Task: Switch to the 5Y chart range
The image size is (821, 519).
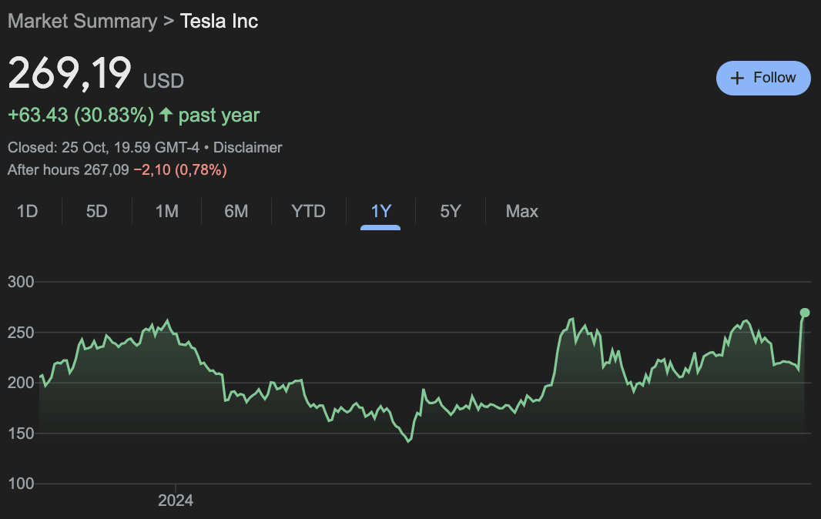Action: tap(450, 211)
